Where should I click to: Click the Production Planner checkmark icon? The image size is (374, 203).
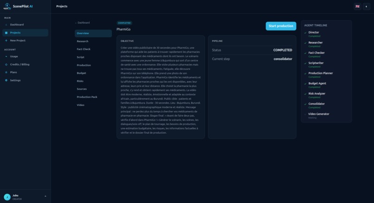[x=305, y=73]
